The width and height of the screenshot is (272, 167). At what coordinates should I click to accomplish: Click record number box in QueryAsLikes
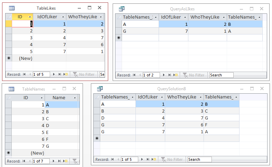(x=151, y=75)
